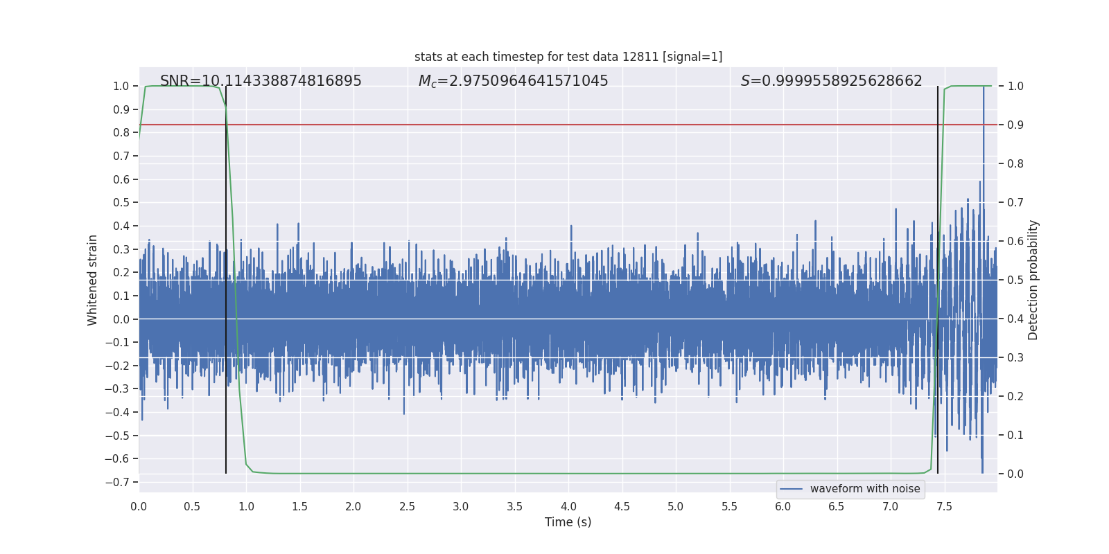The image size is (1109, 554).
Task: Click the 0.0 tick on Detection probability axis
Action: (1015, 474)
